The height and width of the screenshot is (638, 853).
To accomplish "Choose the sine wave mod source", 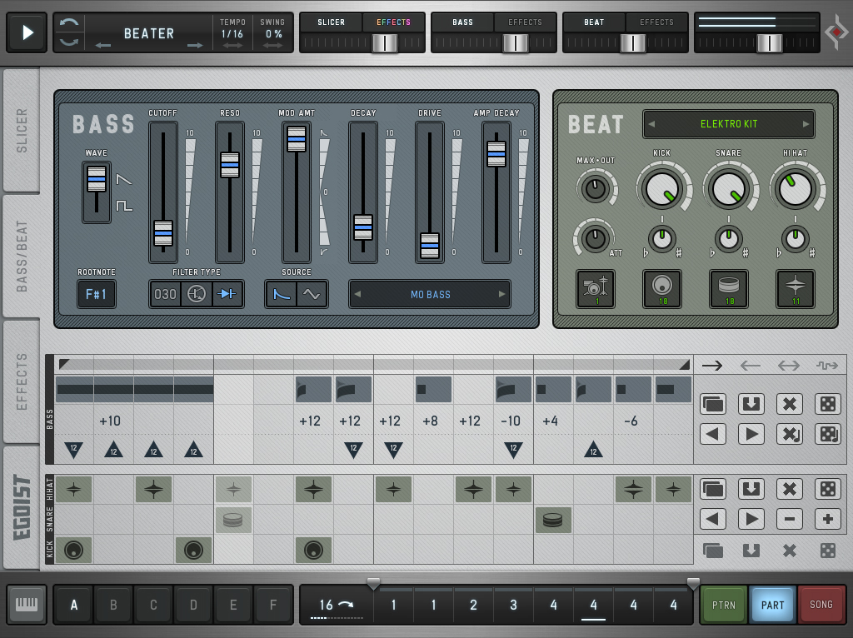I will [x=312, y=294].
